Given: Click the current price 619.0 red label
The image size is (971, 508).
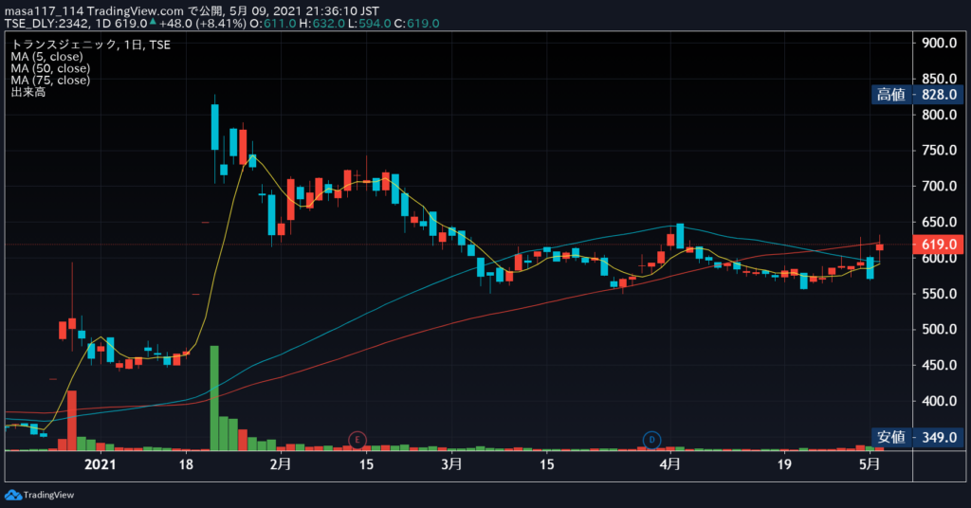Looking at the screenshot, I should click(938, 245).
